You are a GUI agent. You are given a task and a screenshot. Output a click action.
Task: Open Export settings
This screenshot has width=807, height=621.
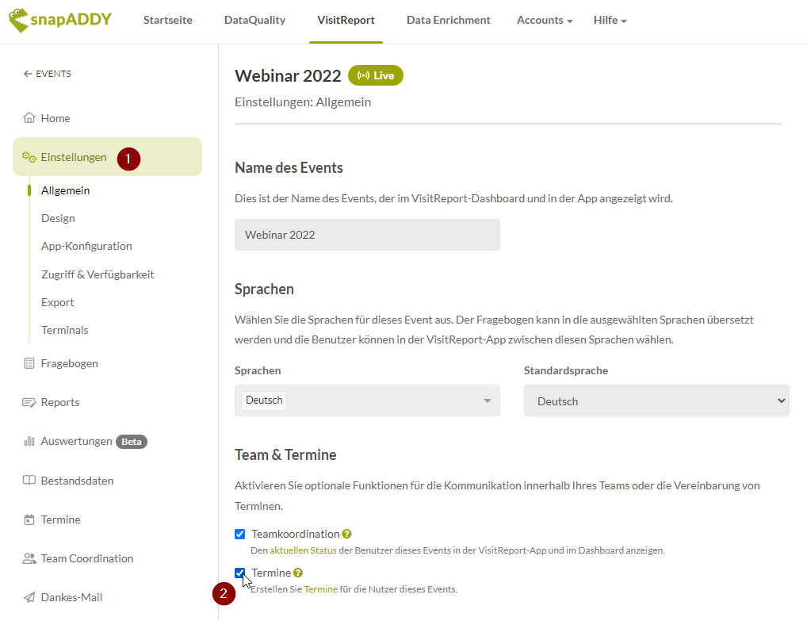click(58, 302)
